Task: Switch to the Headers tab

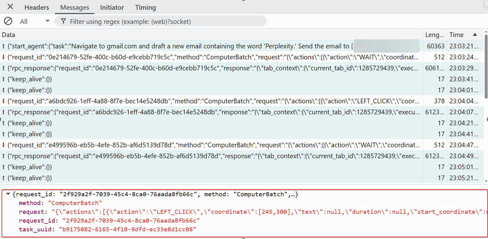Action: coord(37,7)
